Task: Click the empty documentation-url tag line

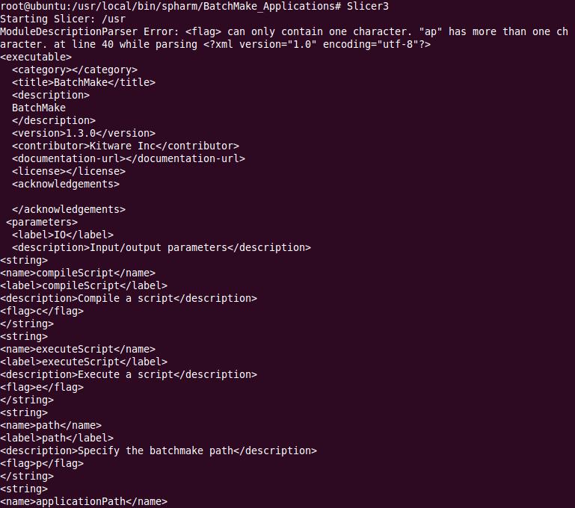Action: tap(129, 158)
